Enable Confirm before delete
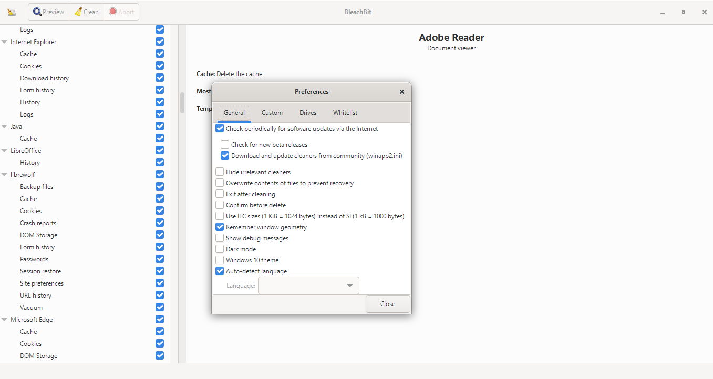Viewport: 713px width, 379px height. 220,205
